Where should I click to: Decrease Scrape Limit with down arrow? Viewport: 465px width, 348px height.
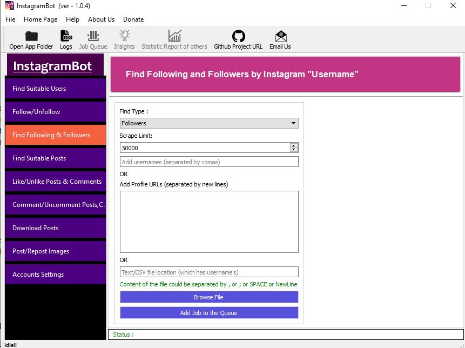tap(294, 150)
